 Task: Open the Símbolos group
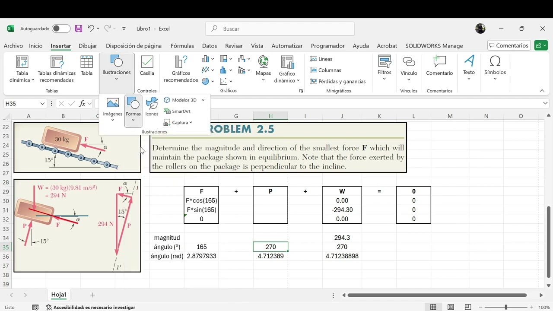point(495,68)
